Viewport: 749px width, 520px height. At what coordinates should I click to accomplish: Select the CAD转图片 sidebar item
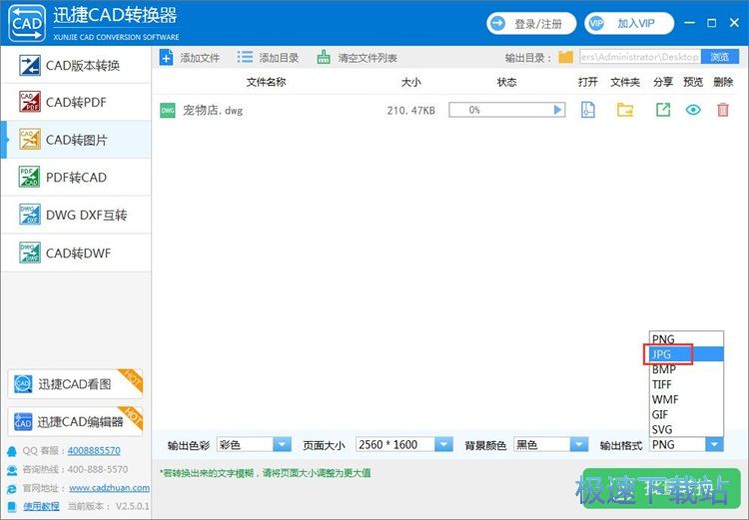[x=76, y=140]
